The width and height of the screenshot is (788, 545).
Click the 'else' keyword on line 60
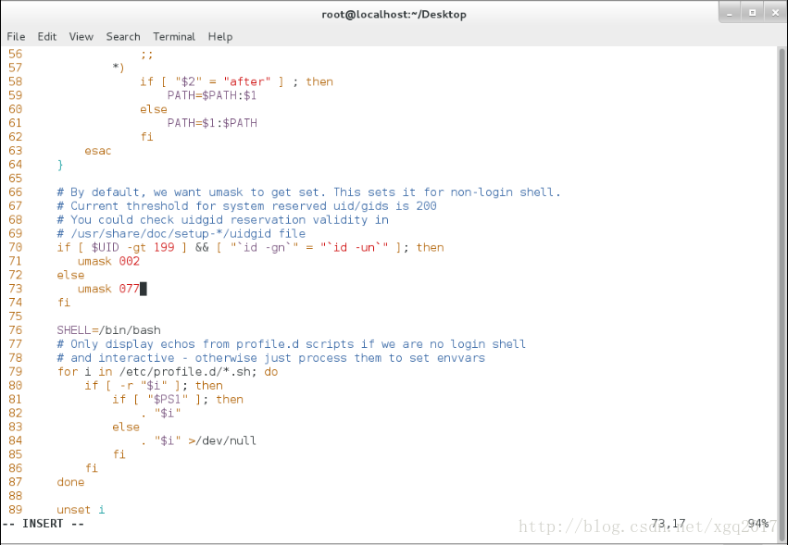[x=154, y=109]
